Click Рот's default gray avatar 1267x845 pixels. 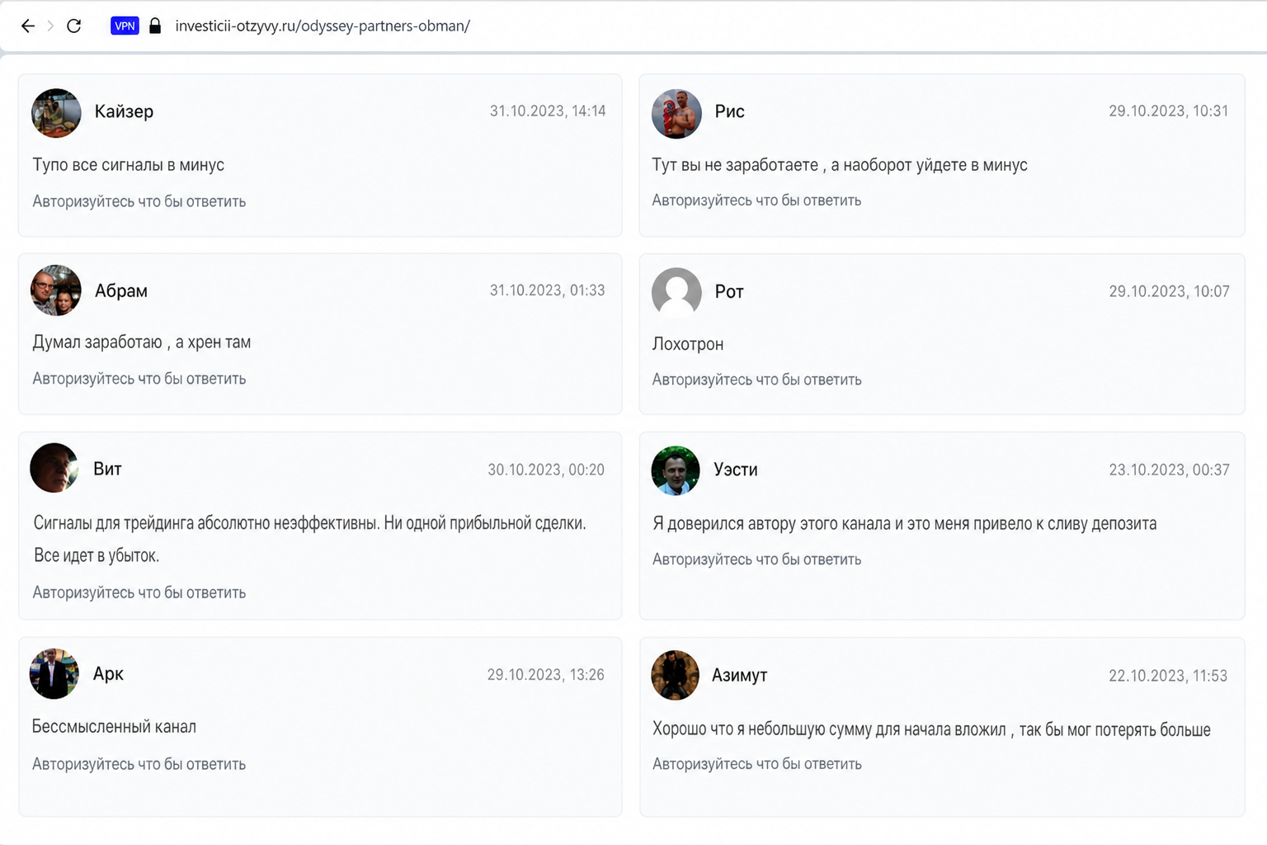(676, 292)
